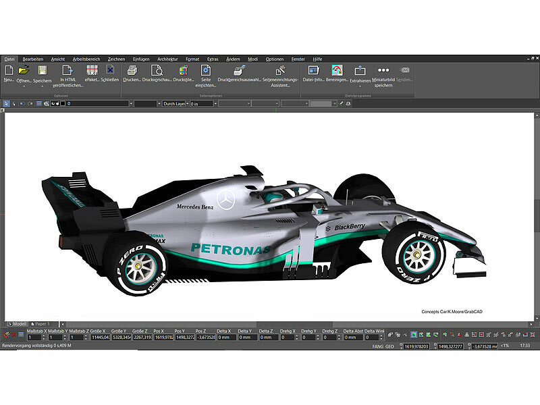Open the Ansicht menu

(58, 59)
